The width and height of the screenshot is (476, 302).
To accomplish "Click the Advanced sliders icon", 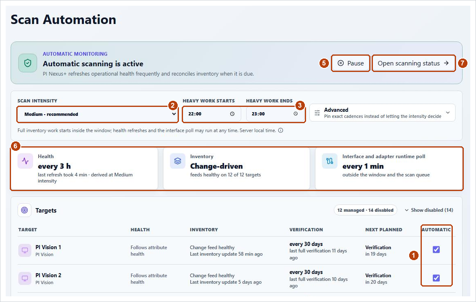I will tap(317, 113).
